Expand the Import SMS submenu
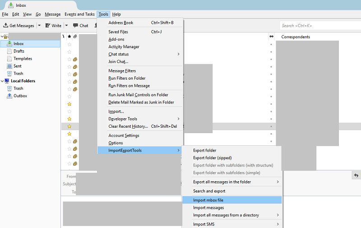Viewport: 361px width, 228px height. point(278,224)
